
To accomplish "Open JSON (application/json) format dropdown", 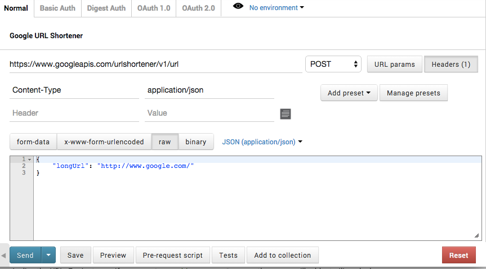I will [262, 142].
